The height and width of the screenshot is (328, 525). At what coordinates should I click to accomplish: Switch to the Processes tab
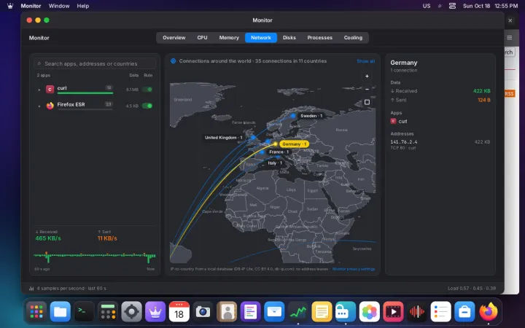click(x=320, y=37)
